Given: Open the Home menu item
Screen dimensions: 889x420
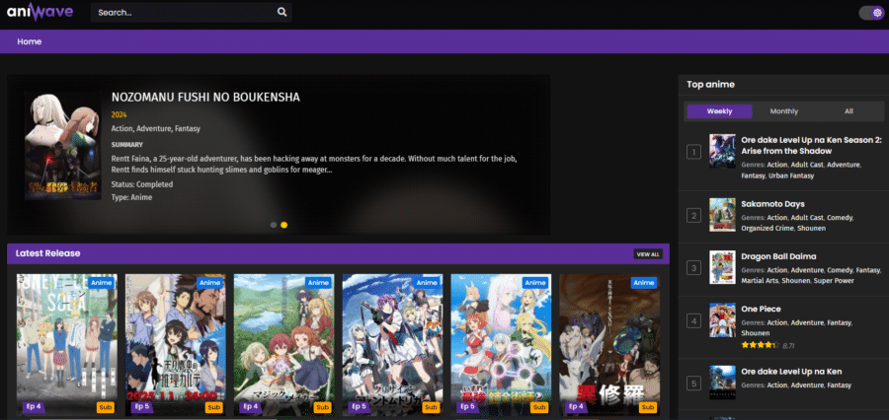Looking at the screenshot, I should point(29,41).
